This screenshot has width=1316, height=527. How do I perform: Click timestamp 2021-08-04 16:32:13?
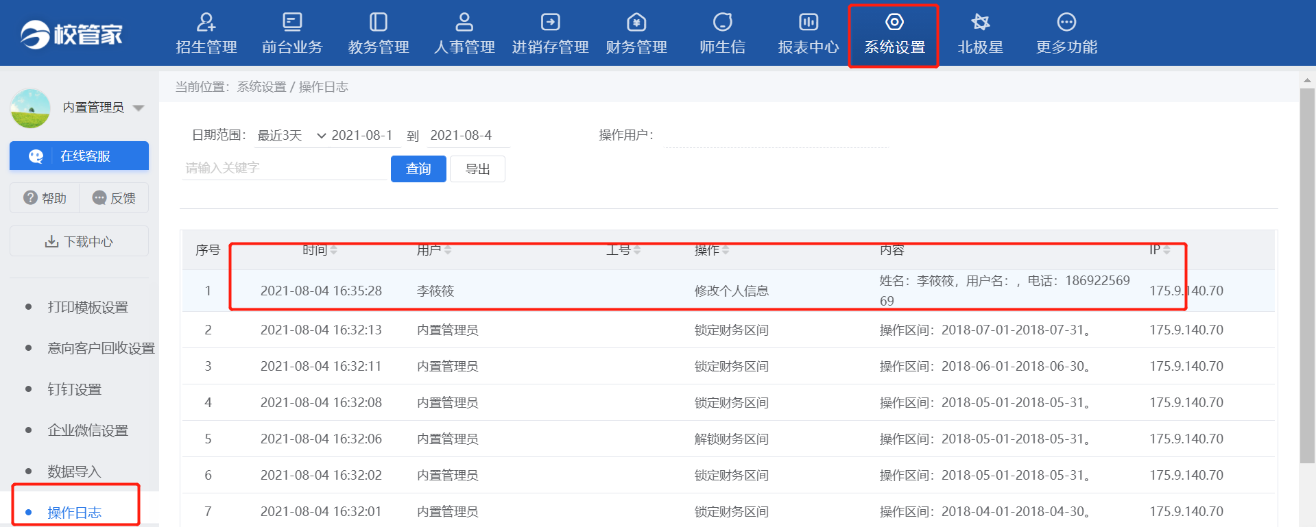[321, 330]
